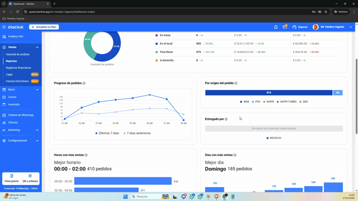Click the Marketing megaphone icon
Screen dimensions: 358x201
4,130
